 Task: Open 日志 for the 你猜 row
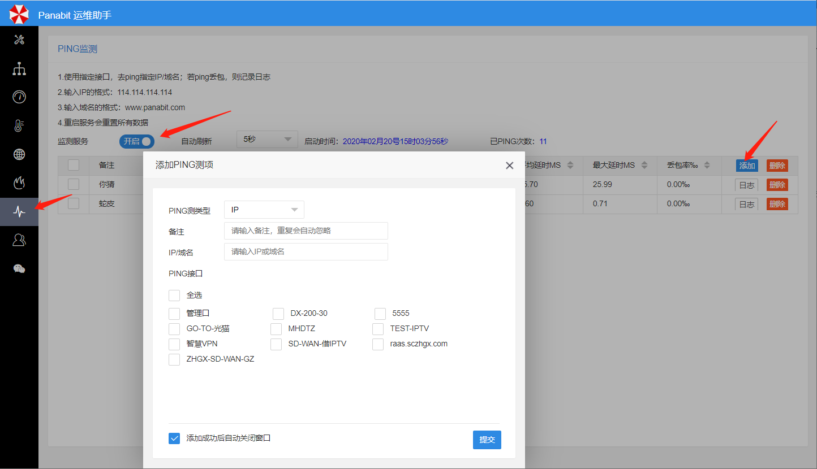tap(746, 185)
